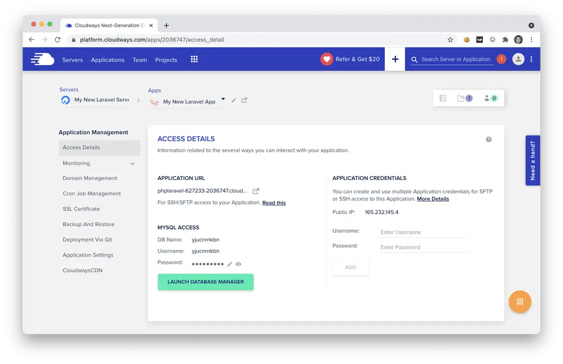
Task: Click Launch Database Manager button
Action: [x=206, y=282]
